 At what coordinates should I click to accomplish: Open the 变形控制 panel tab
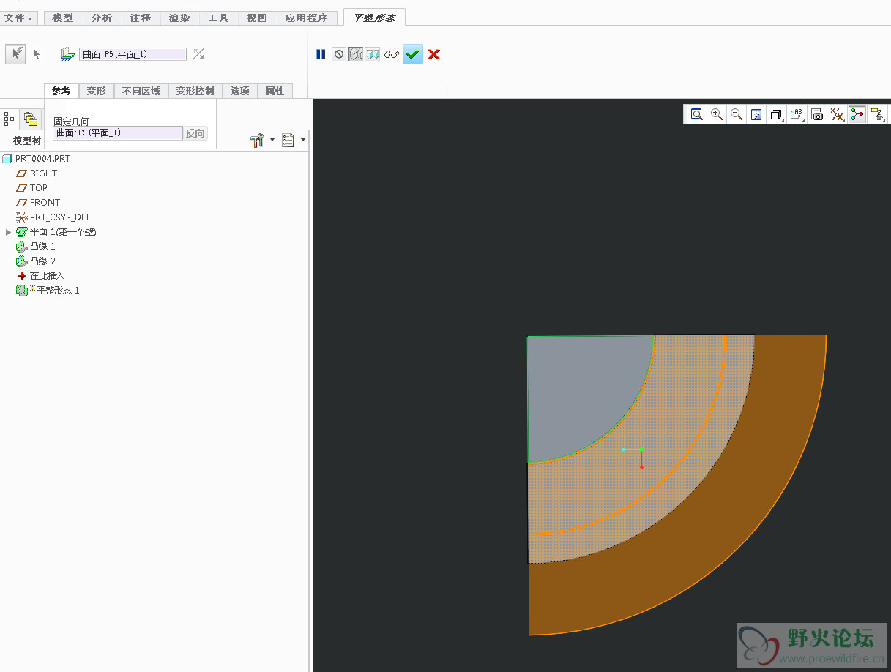tap(195, 91)
